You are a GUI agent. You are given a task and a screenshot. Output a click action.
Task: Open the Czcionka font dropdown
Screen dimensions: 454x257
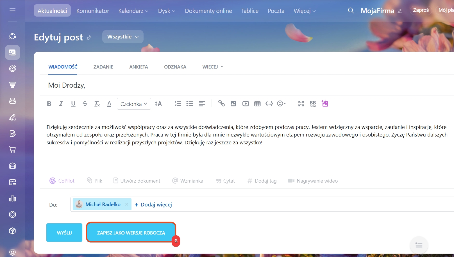[134, 104]
